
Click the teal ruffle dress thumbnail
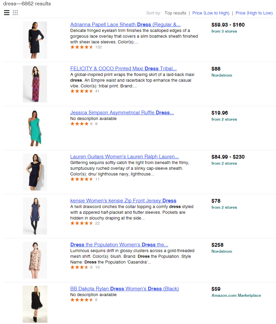point(35,128)
